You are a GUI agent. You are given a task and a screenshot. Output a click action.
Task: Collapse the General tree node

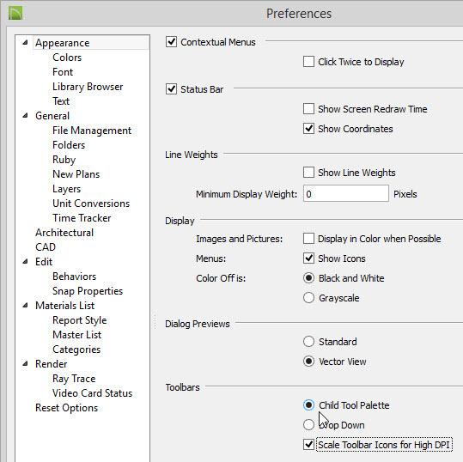point(26,115)
